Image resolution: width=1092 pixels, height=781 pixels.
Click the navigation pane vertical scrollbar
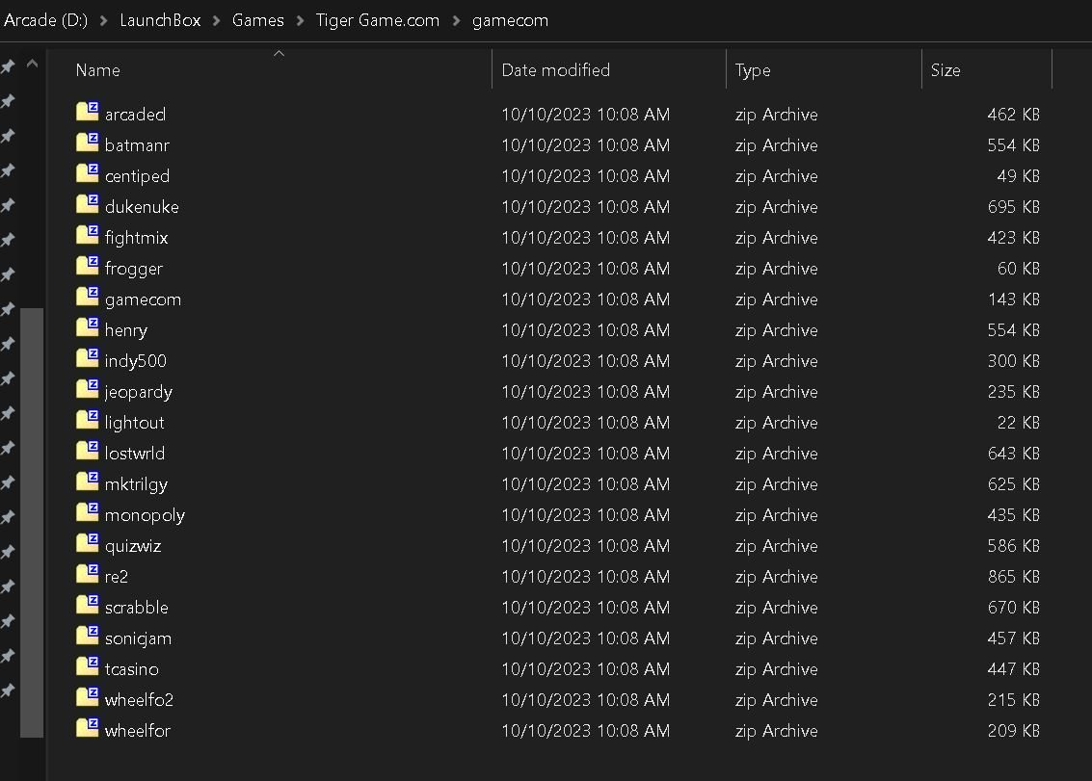[x=32, y=522]
